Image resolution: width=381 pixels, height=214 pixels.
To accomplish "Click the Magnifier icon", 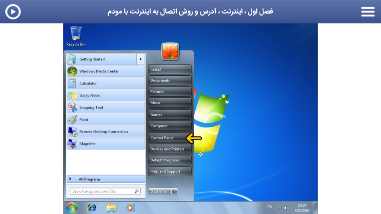I will click(72, 143).
